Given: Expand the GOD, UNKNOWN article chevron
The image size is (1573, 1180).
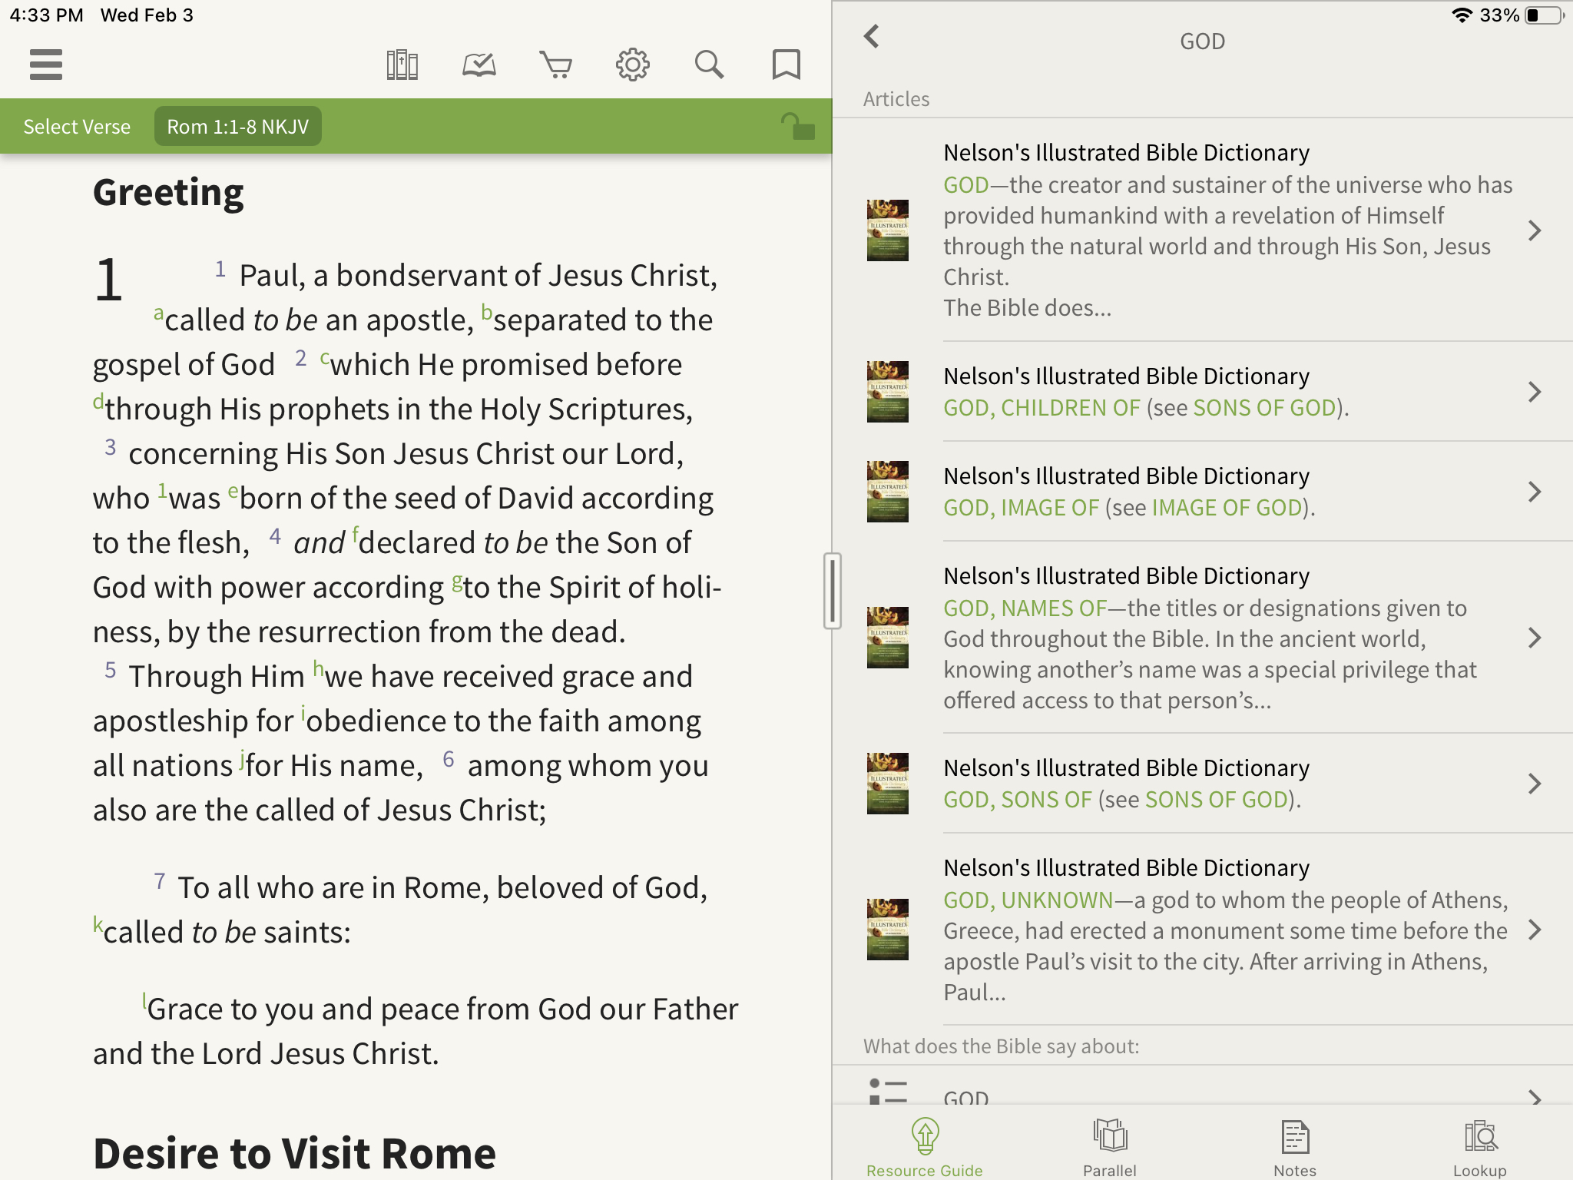Looking at the screenshot, I should pos(1535,930).
